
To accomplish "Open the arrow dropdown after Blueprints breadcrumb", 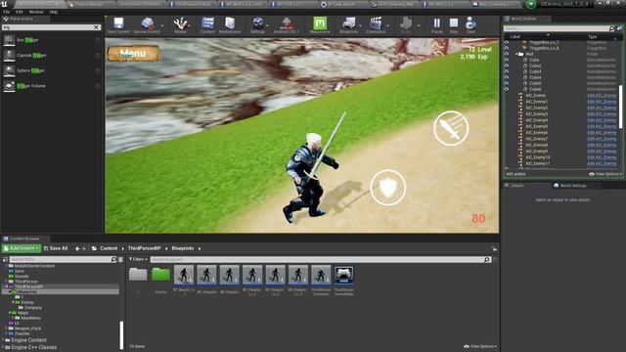I will (200, 248).
